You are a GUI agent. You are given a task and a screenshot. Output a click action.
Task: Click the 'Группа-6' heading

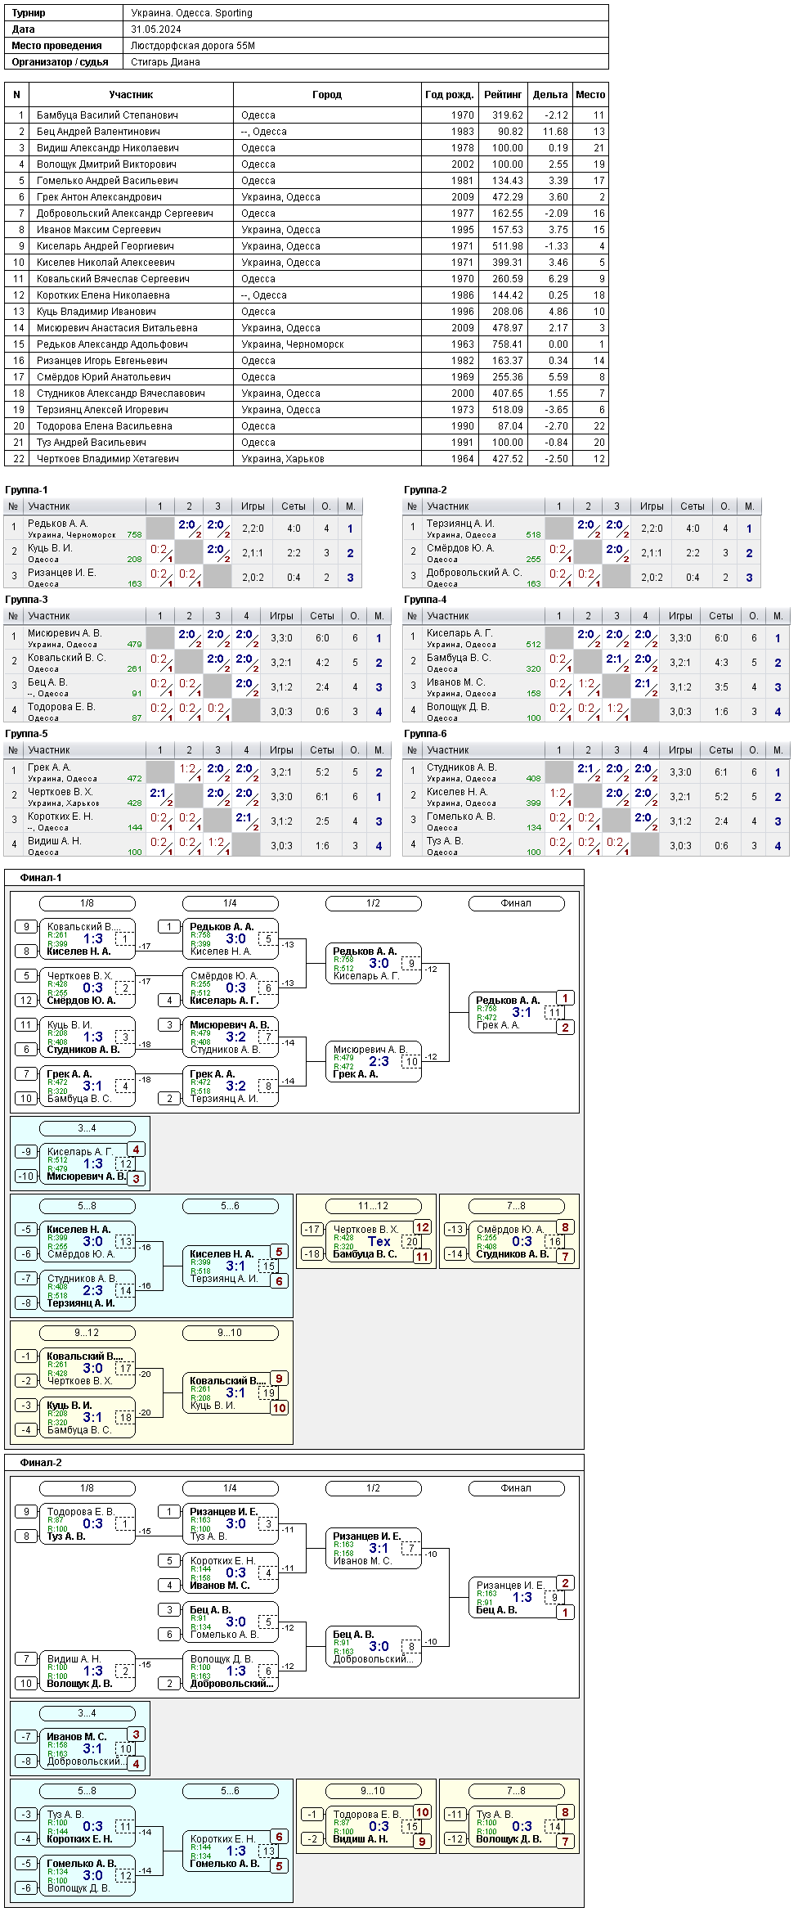pos(425,734)
